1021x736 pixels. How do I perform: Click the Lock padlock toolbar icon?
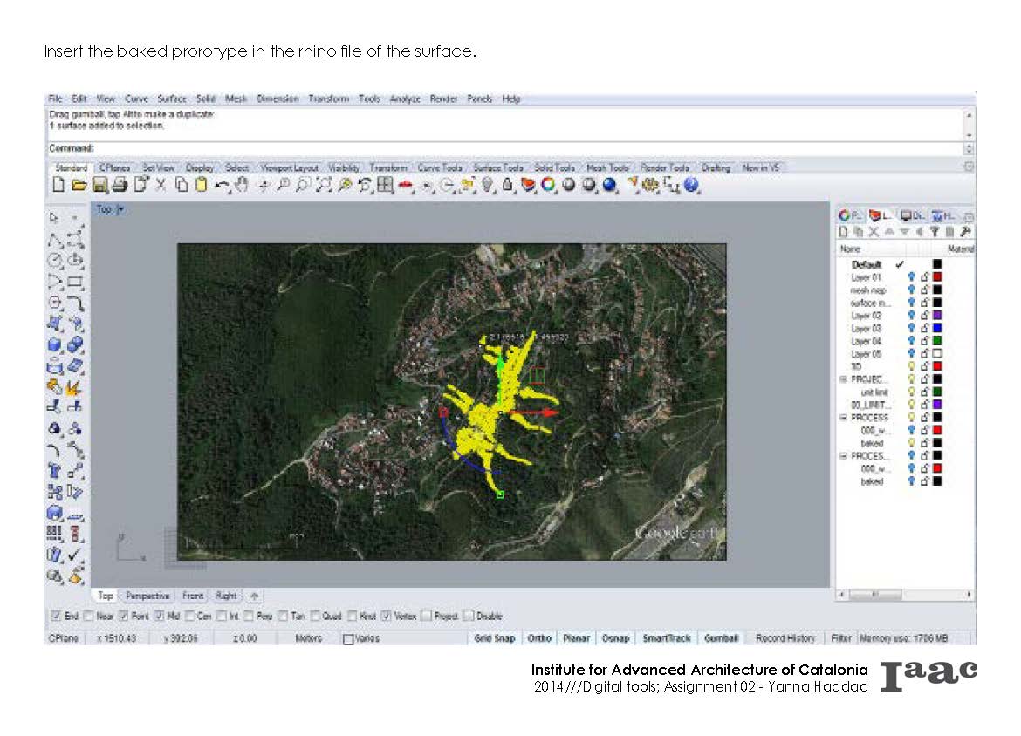tap(507, 185)
